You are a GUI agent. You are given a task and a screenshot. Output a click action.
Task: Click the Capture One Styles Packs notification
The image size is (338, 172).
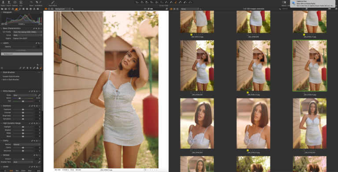click(x=312, y=4)
